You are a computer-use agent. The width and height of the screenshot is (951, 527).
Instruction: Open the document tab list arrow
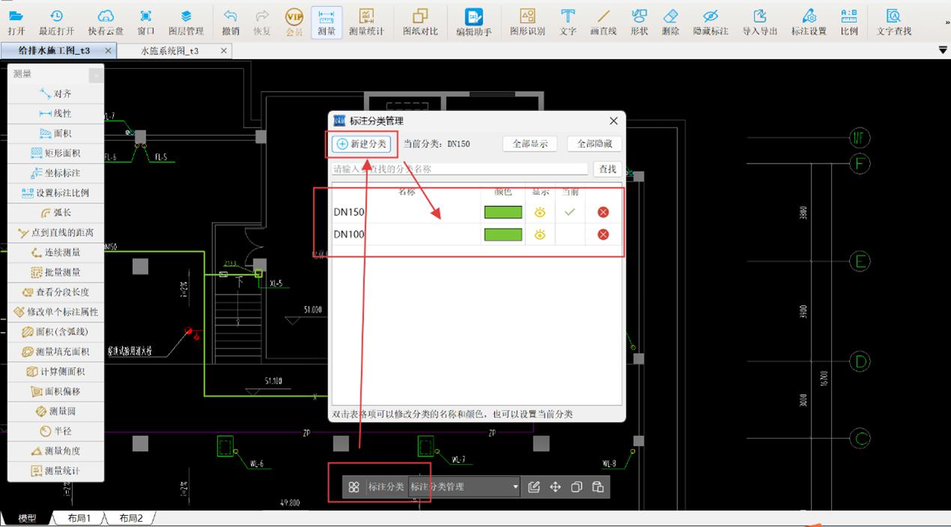point(943,50)
